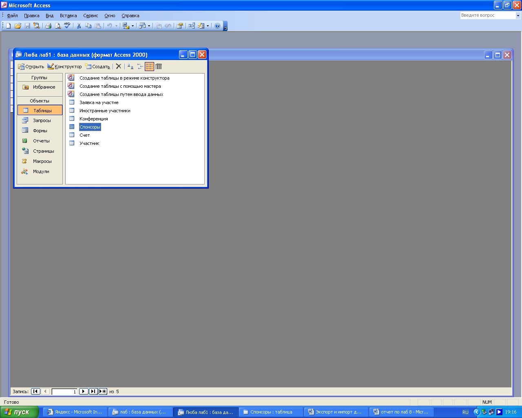Click the Введите вопрос help field

pos(488,16)
